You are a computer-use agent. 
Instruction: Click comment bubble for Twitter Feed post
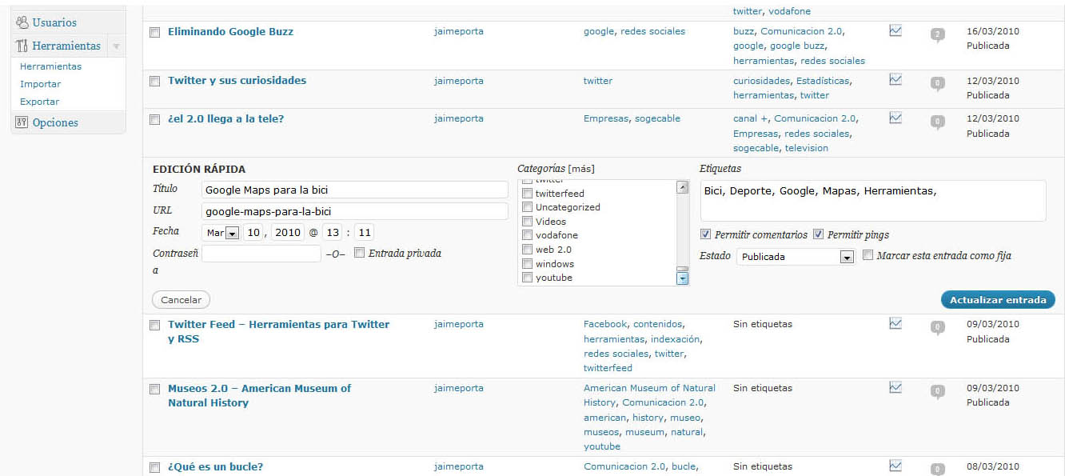point(938,327)
